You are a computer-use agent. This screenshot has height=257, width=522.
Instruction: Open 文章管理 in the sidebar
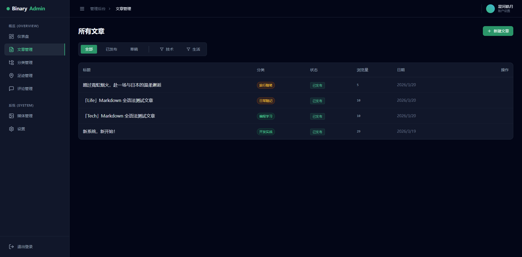tap(35, 49)
